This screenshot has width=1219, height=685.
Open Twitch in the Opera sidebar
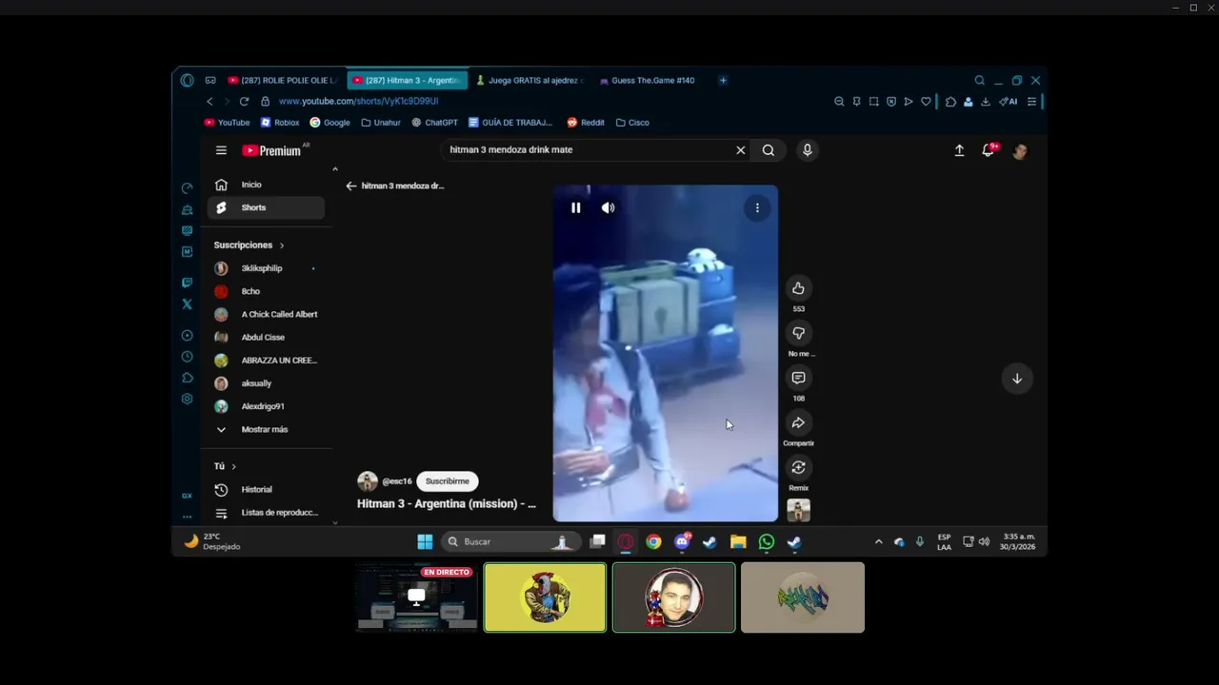187,283
